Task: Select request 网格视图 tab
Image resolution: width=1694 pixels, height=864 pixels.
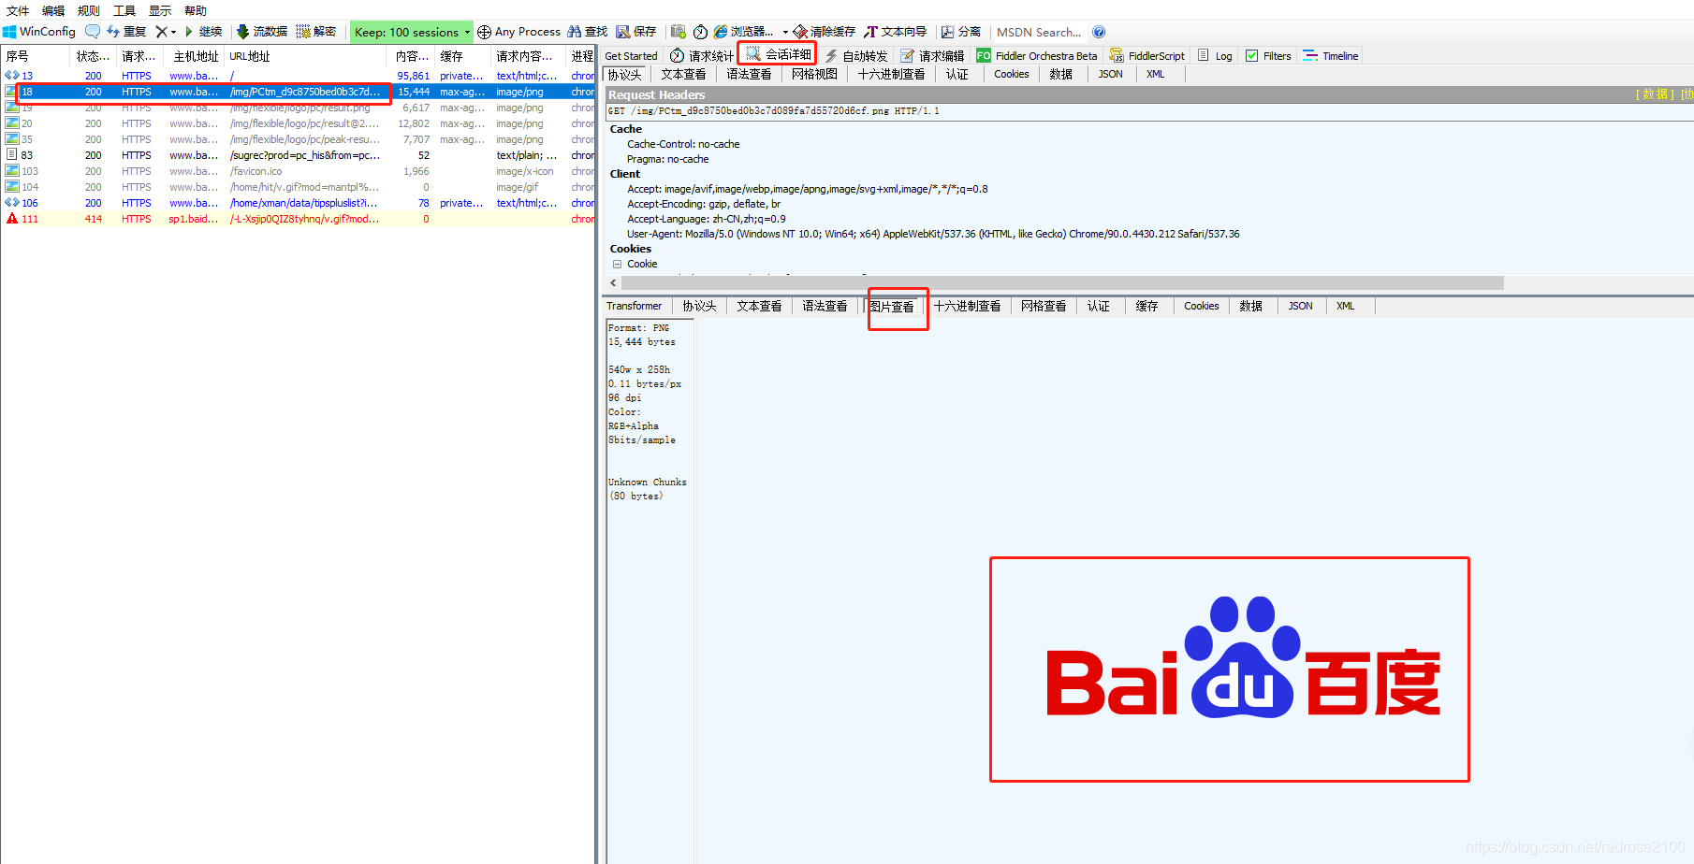Action: [814, 74]
